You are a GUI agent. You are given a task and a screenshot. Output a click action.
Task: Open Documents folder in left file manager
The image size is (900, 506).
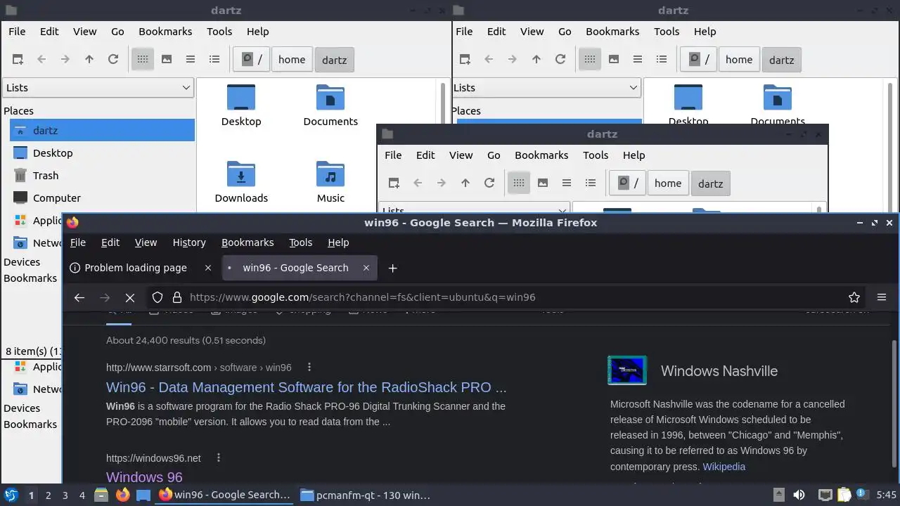[x=330, y=105]
